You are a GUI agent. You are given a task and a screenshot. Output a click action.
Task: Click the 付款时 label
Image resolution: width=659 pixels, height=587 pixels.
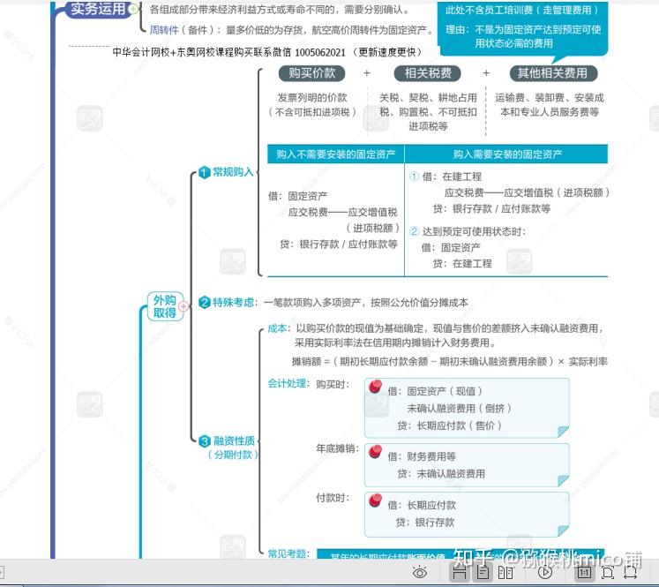[333, 498]
